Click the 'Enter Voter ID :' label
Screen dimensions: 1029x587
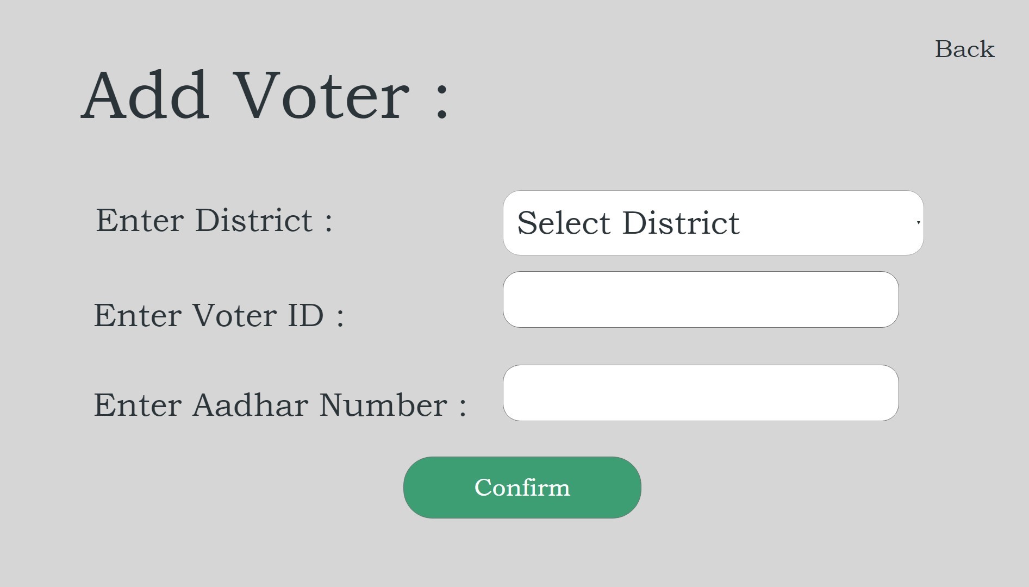219,315
